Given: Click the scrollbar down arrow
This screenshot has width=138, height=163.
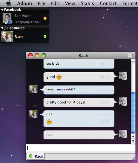Looking at the screenshot, I should click(x=133, y=141).
